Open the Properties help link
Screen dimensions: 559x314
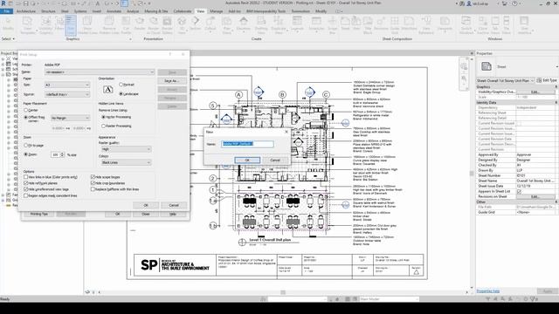pyautogui.click(x=487, y=291)
